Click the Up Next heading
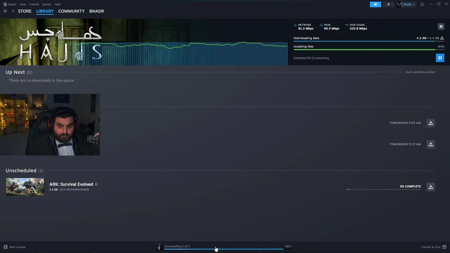 click(x=15, y=72)
